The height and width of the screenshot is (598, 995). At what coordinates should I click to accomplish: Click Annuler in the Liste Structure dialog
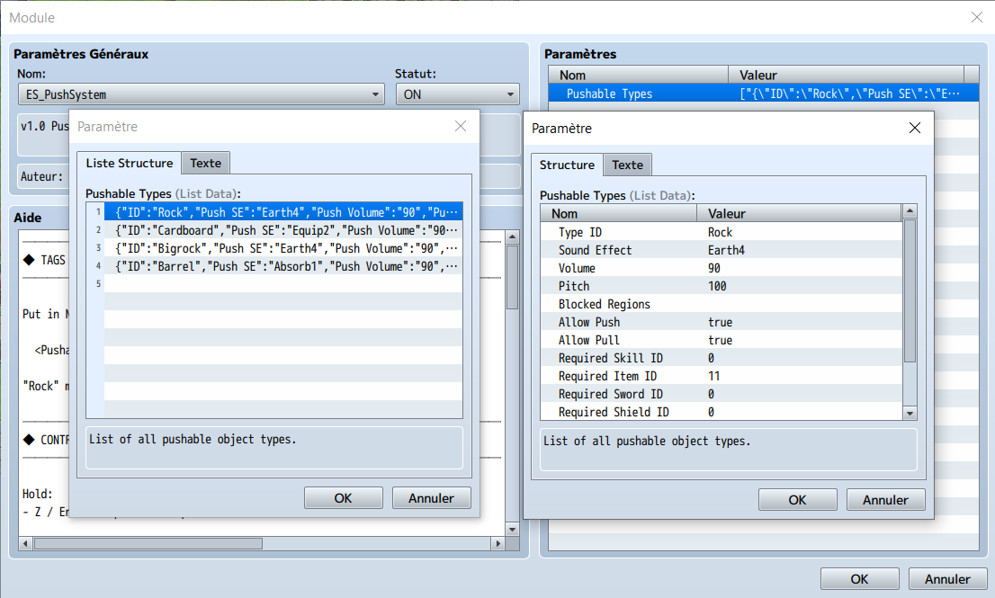click(432, 498)
